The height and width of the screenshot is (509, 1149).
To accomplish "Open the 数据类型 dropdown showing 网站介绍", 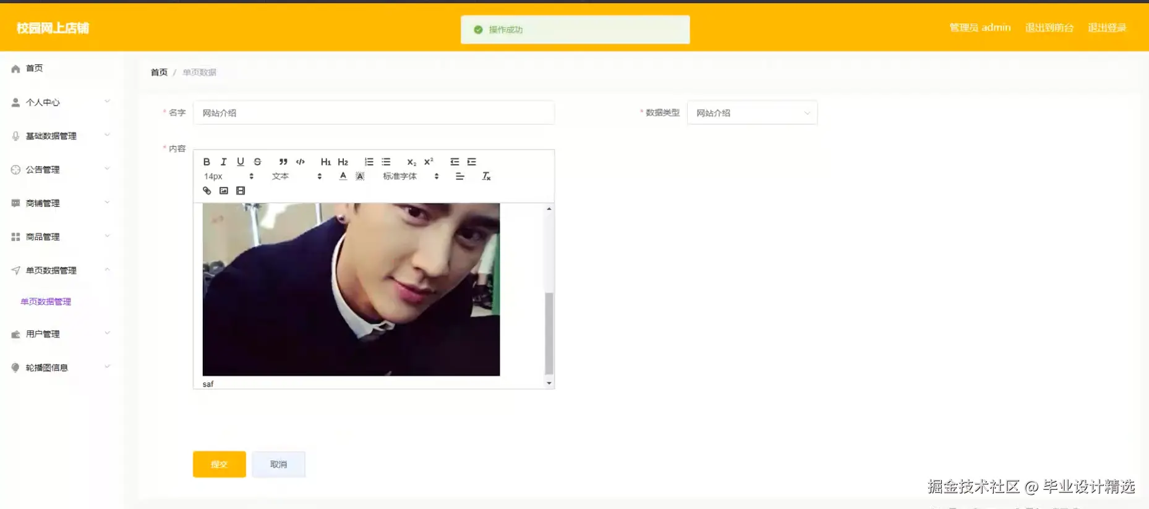I will coord(752,113).
